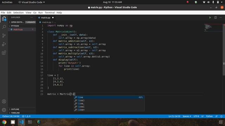This screenshot has height=126, width=225.
Task: Close the unsaved matrix.py tab dot
Action: (53, 17)
